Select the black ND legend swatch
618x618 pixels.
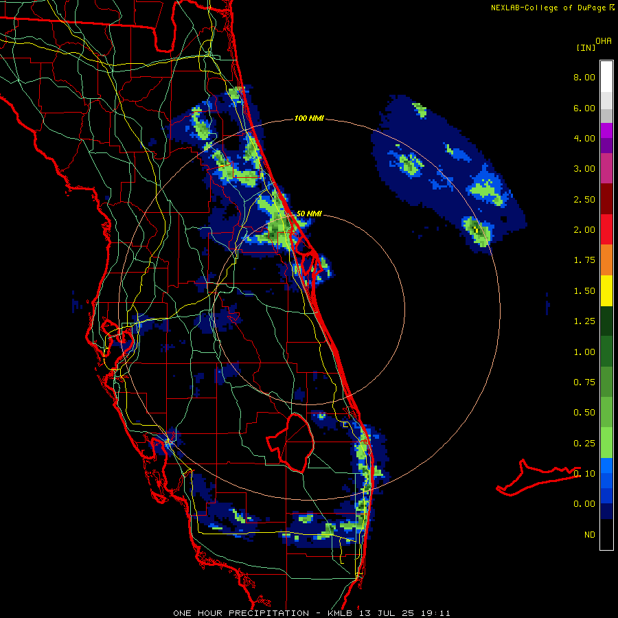pyautogui.click(x=606, y=534)
